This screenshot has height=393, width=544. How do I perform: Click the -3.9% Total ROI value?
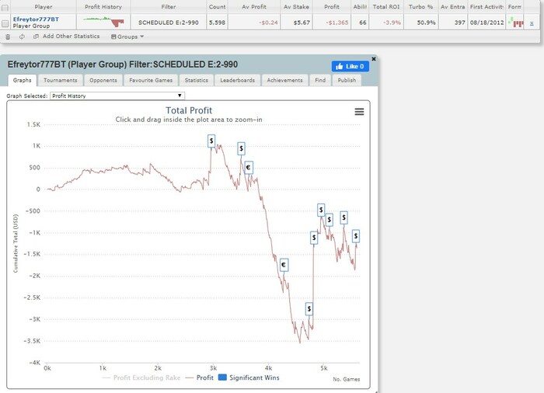click(392, 23)
